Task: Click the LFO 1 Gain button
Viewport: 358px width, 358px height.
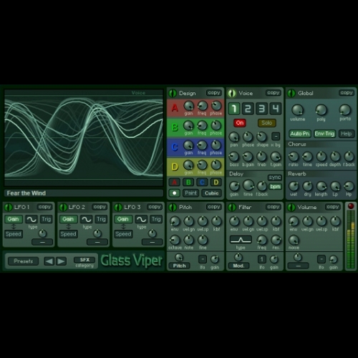Action: [14, 219]
